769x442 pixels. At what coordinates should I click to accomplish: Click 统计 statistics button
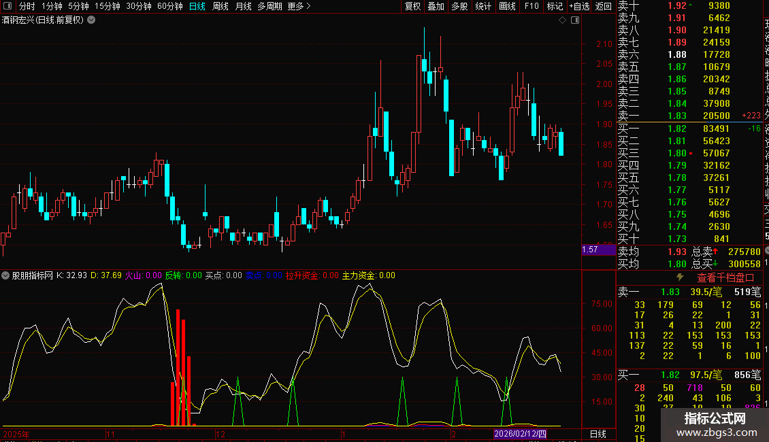[483, 6]
